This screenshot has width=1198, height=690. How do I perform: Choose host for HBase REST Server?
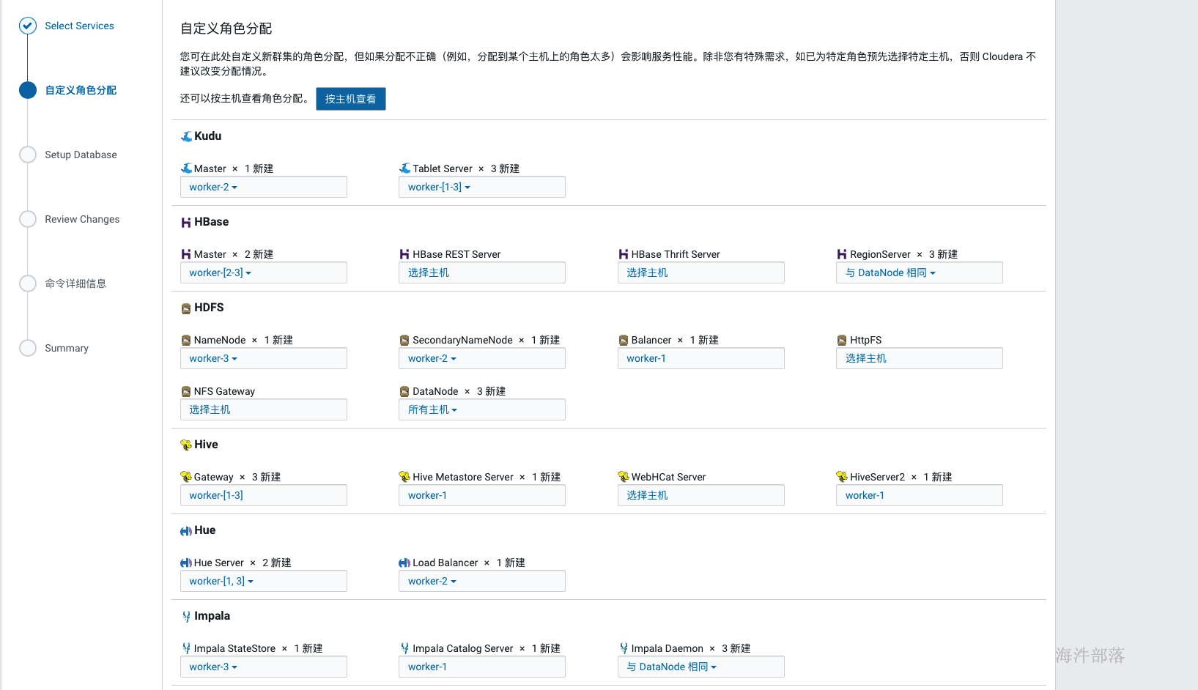[482, 272]
